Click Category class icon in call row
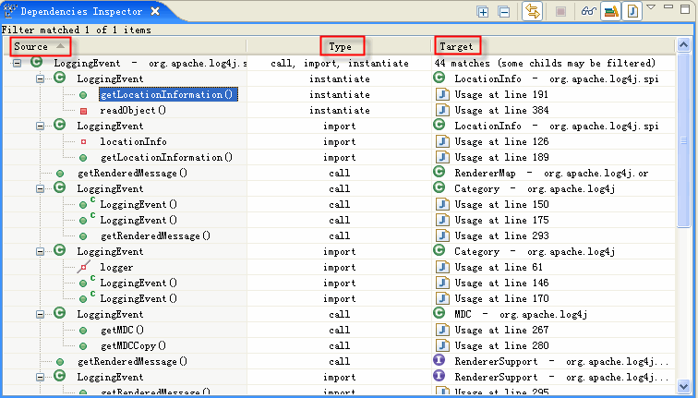Screen dimensions: 698x398 (x=439, y=187)
